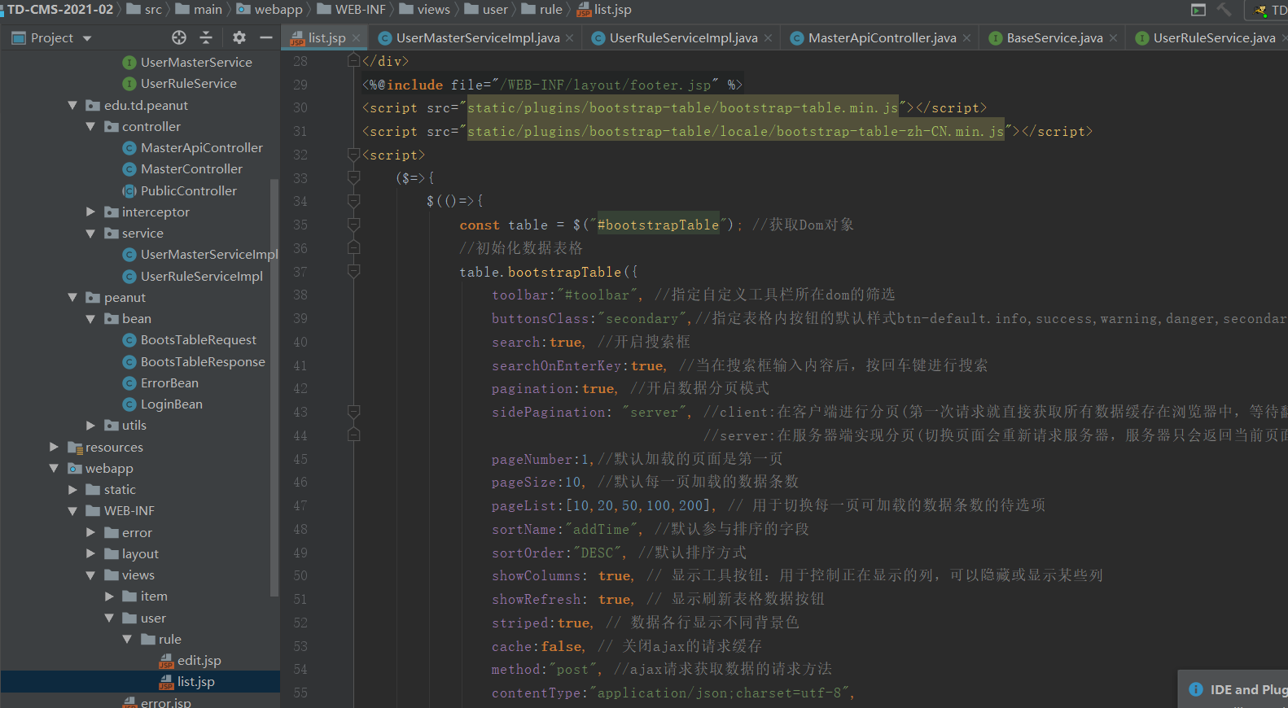Expand the error folder
1288x708 pixels.
[90, 532]
